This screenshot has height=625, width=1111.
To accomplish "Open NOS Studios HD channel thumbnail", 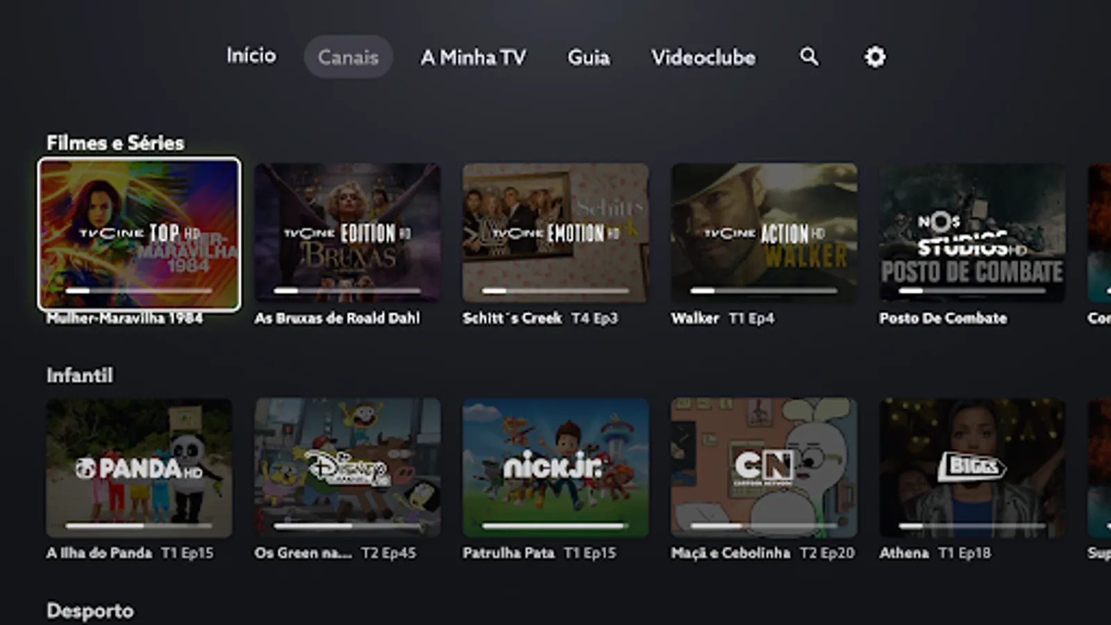I will tap(972, 233).
